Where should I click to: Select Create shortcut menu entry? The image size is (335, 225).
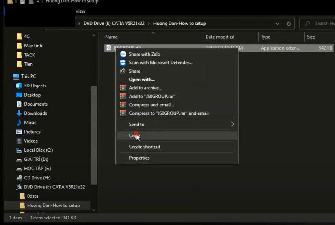144,147
